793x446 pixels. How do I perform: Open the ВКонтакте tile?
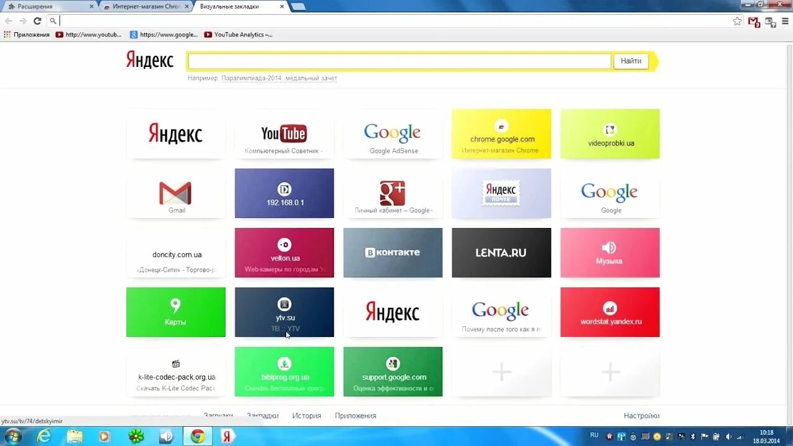(x=393, y=253)
